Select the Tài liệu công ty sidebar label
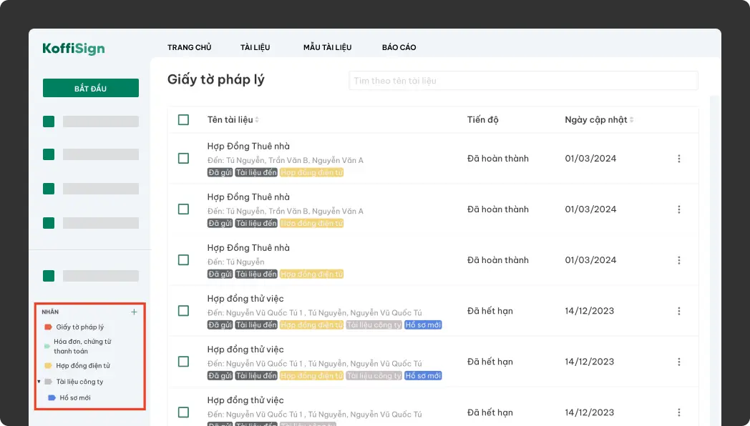Image resolution: width=750 pixels, height=426 pixels. click(x=74, y=382)
